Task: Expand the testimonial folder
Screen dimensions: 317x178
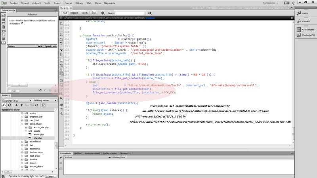Action: pos(22,149)
